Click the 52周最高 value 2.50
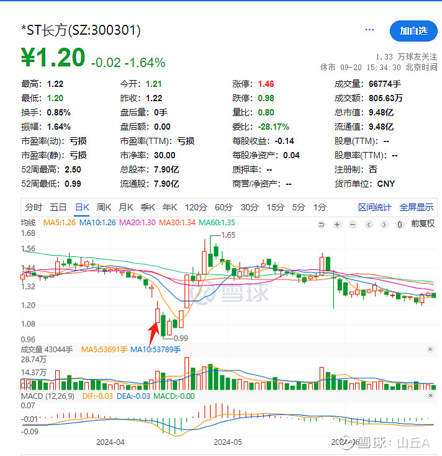Viewport: 442px width, 456px height. pyautogui.click(x=73, y=169)
